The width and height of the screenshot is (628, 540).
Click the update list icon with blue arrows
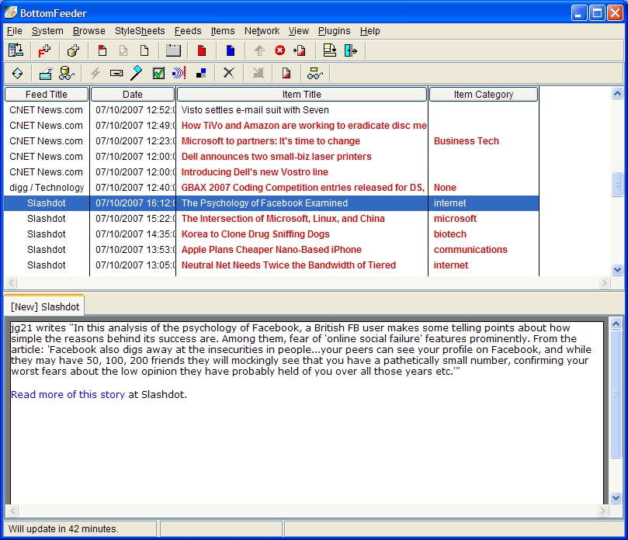[x=16, y=51]
